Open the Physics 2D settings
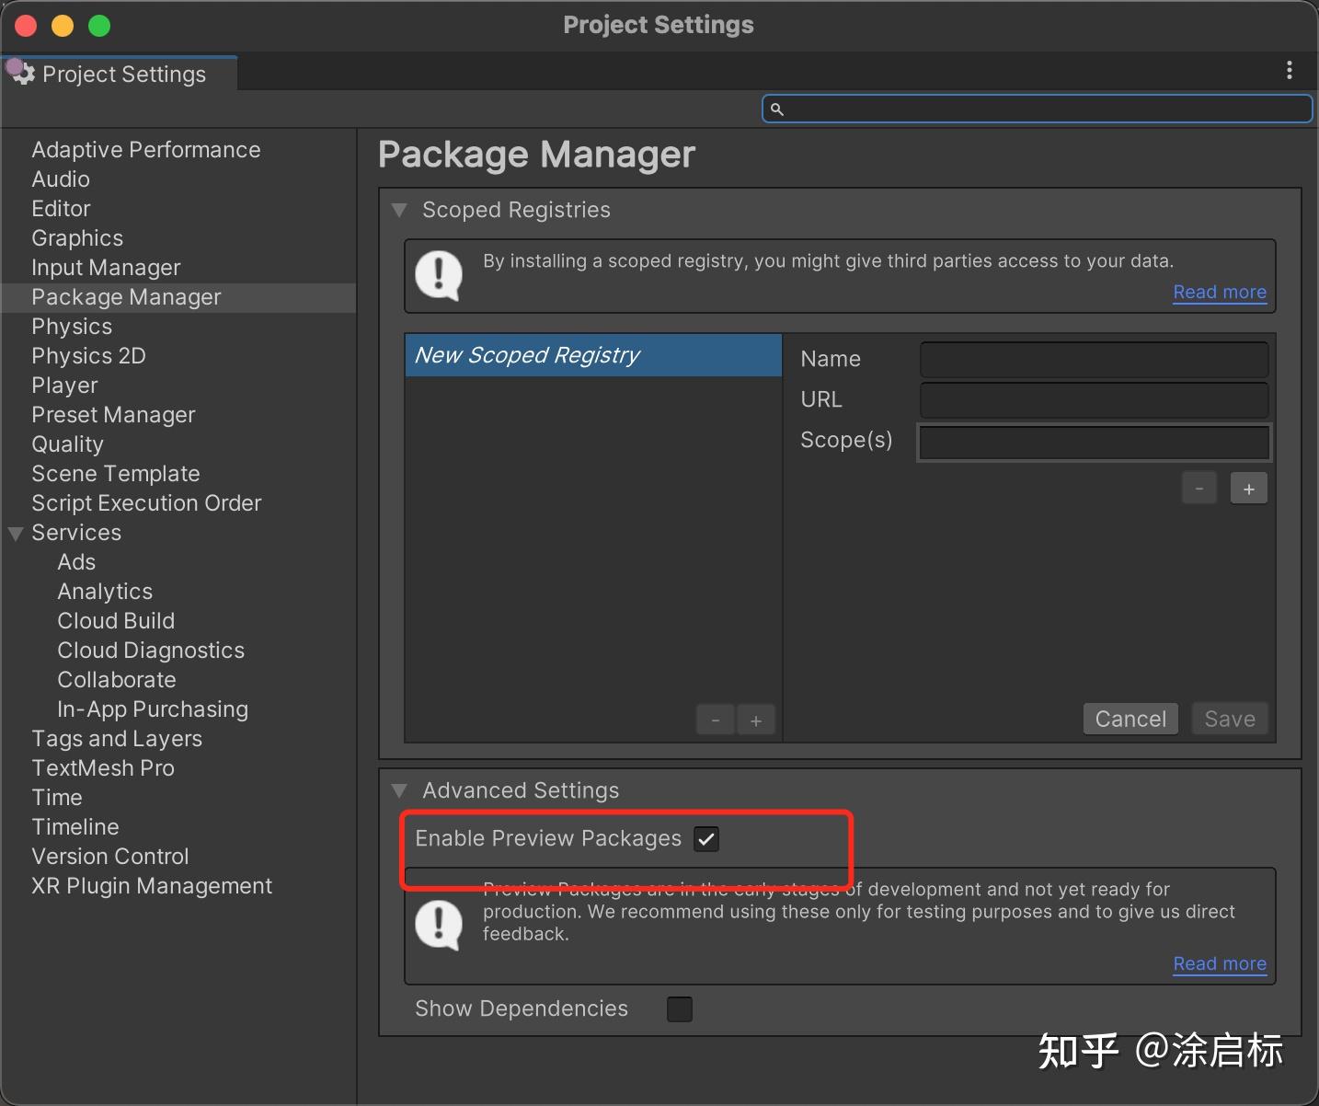The height and width of the screenshot is (1106, 1319). click(88, 355)
